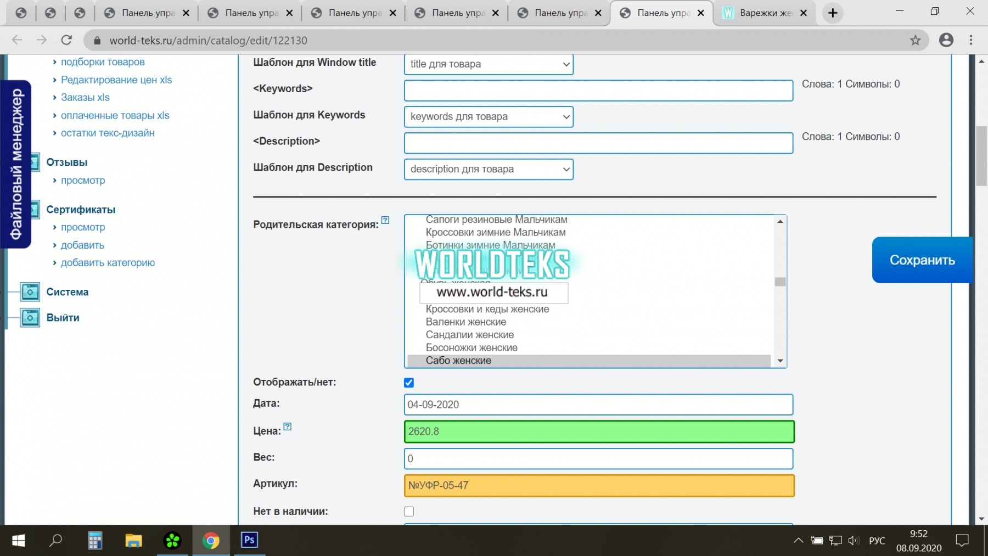The image size is (988, 556).
Task: Reload the page in the browser
Action: tap(66, 40)
